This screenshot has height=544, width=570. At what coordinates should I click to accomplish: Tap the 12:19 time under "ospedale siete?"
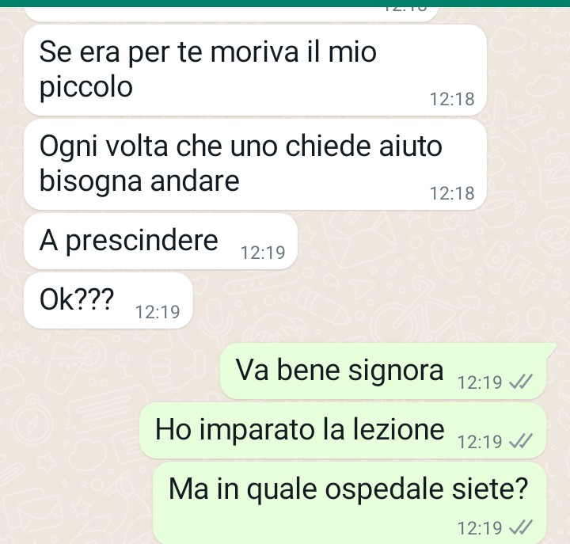point(480,528)
